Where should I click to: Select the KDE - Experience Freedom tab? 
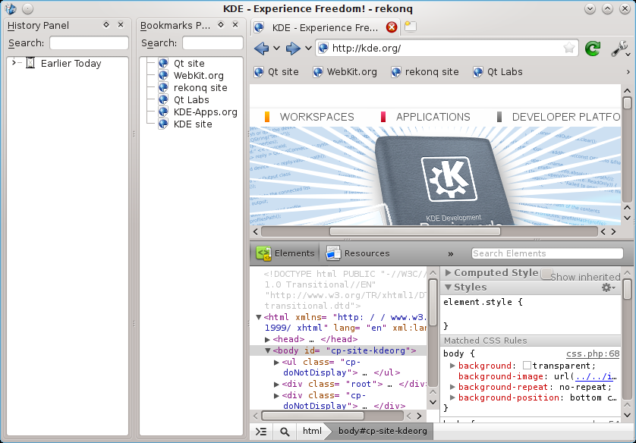(325, 27)
